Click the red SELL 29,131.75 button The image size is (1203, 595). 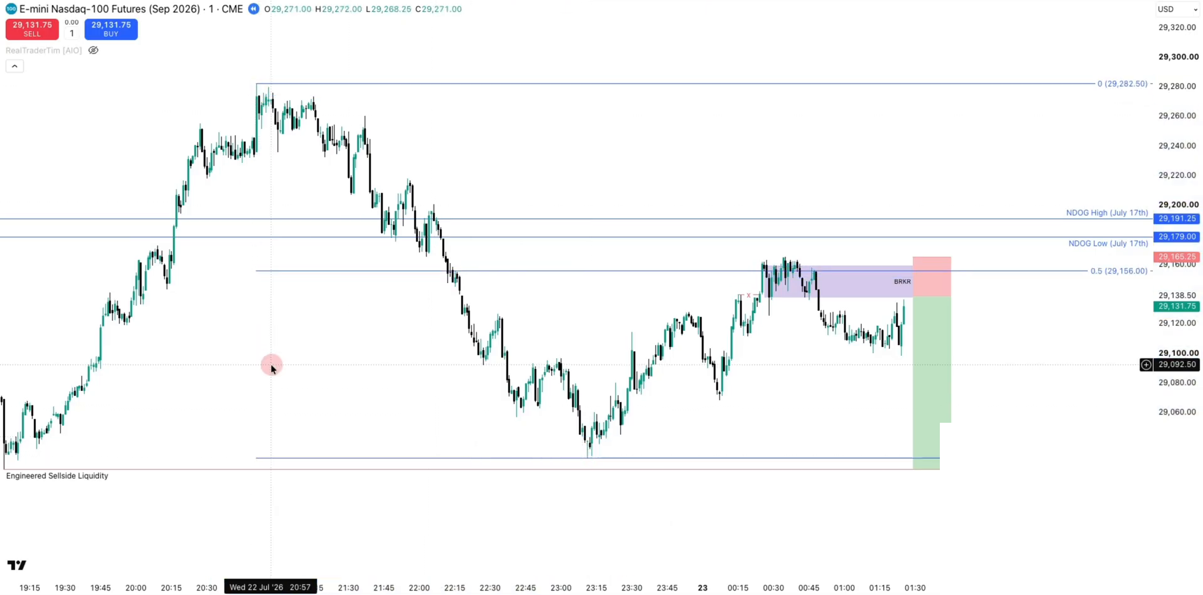32,29
